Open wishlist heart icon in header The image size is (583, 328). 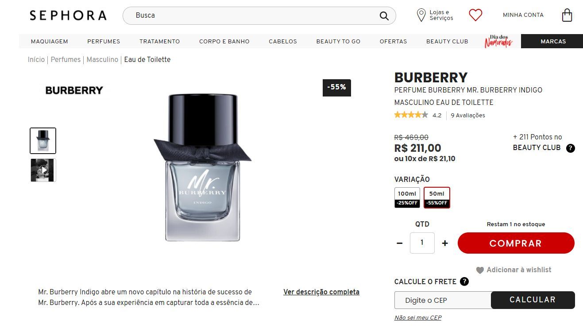475,15
